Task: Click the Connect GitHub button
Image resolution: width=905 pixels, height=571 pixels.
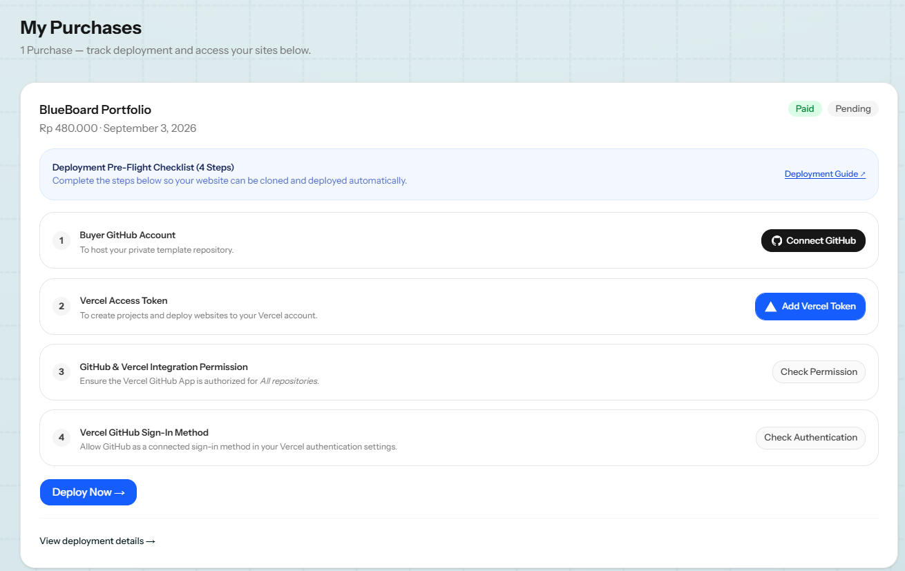Action: click(813, 241)
